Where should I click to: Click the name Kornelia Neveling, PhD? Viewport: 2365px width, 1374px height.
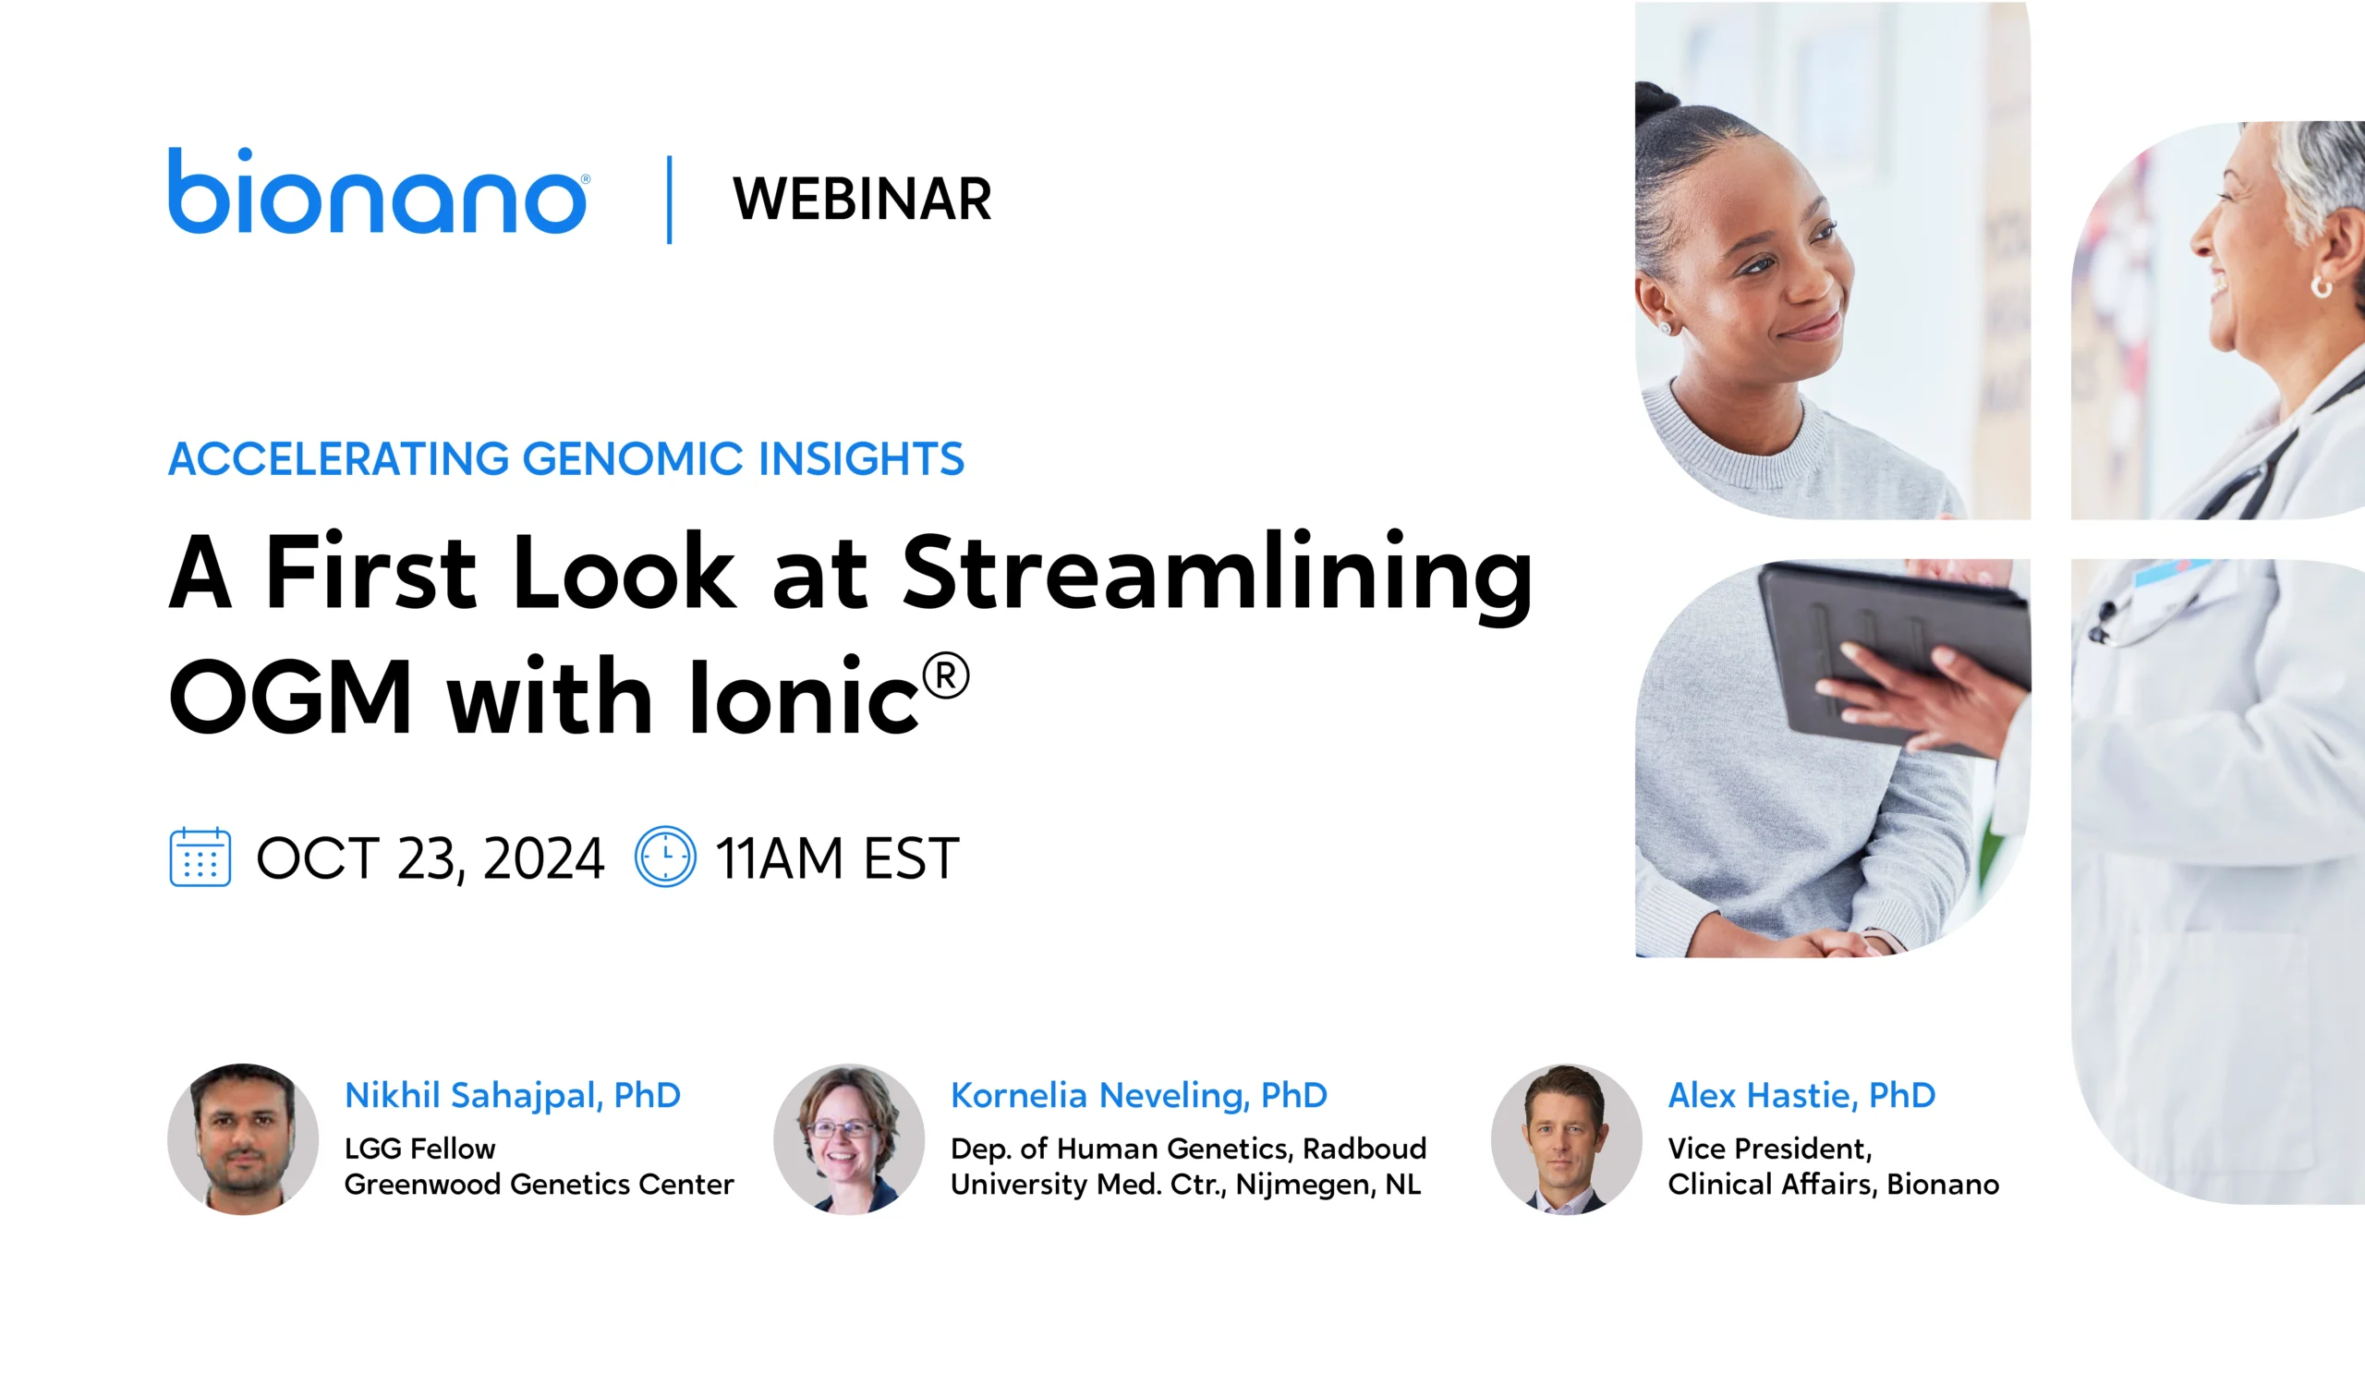(x=1138, y=1096)
